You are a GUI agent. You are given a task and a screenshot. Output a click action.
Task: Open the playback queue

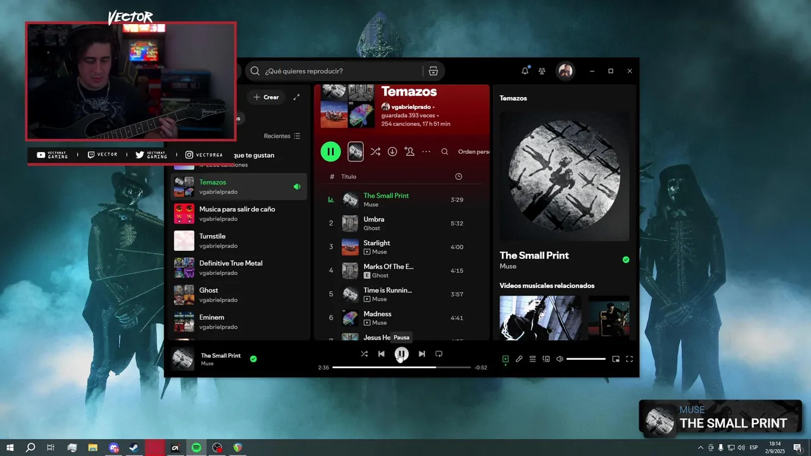(x=533, y=359)
